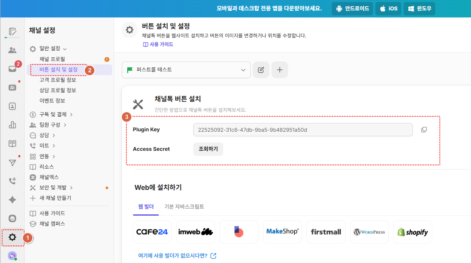The width and height of the screenshot is (471, 263).
Task: Download the 안드로이드 app from banner
Action: (x=352, y=8)
